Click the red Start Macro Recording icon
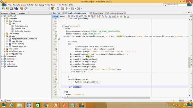The image size is (193, 108). pos(118,16)
